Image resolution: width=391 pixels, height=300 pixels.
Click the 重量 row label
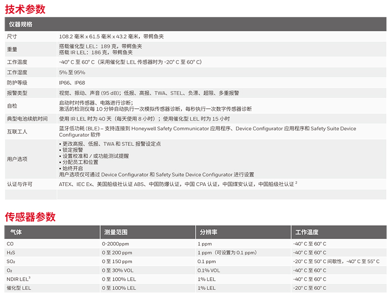click(12, 49)
